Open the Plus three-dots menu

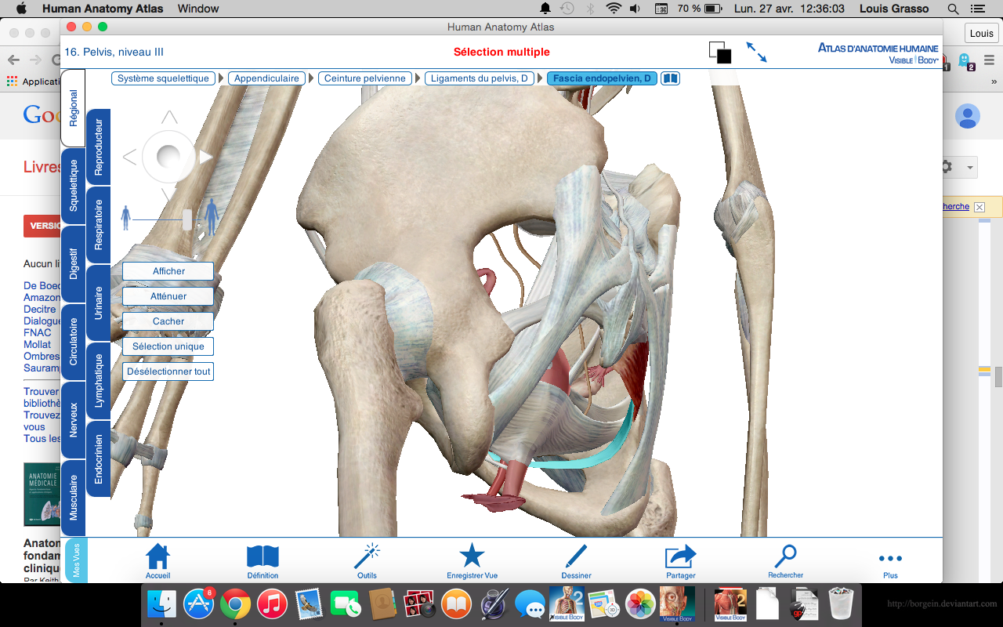point(890,559)
